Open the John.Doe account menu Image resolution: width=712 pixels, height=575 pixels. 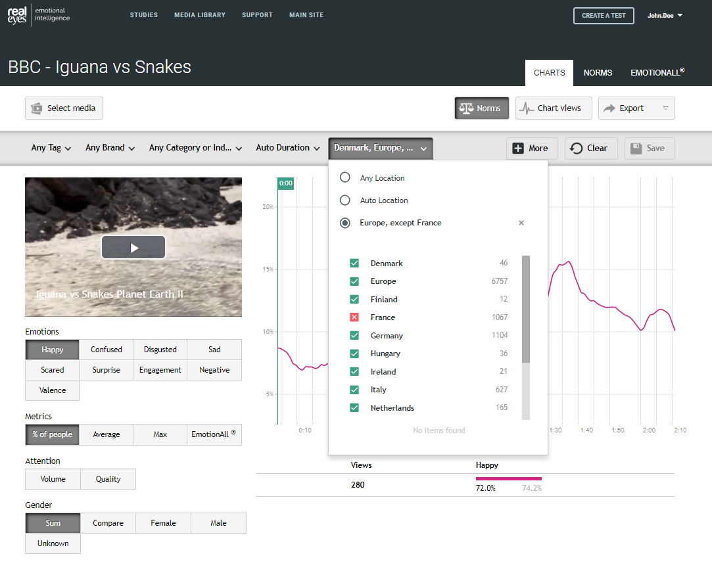click(x=665, y=15)
